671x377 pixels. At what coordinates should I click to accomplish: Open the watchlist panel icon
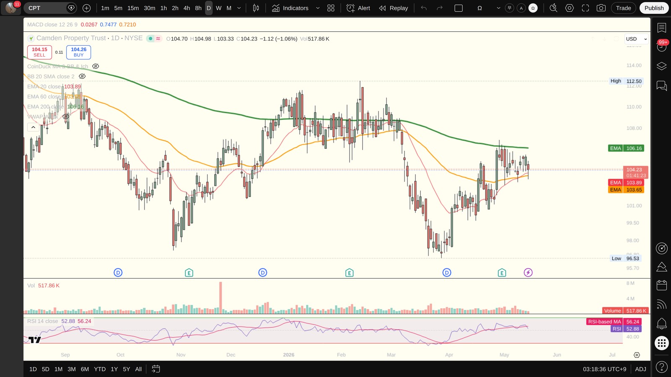pyautogui.click(x=662, y=28)
